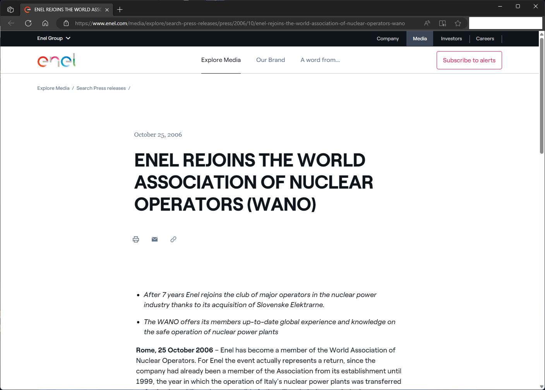This screenshot has width=545, height=390.
Task: Open the Explore Media menu item
Action: pyautogui.click(x=221, y=60)
